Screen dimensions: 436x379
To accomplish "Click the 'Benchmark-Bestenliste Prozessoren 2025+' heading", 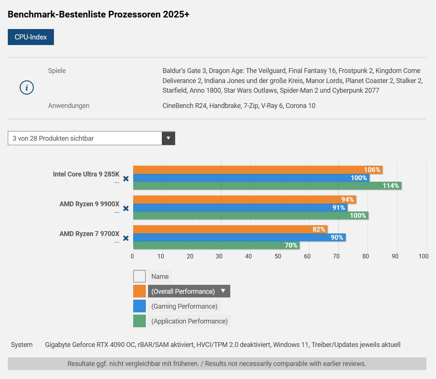I will click(x=99, y=14).
